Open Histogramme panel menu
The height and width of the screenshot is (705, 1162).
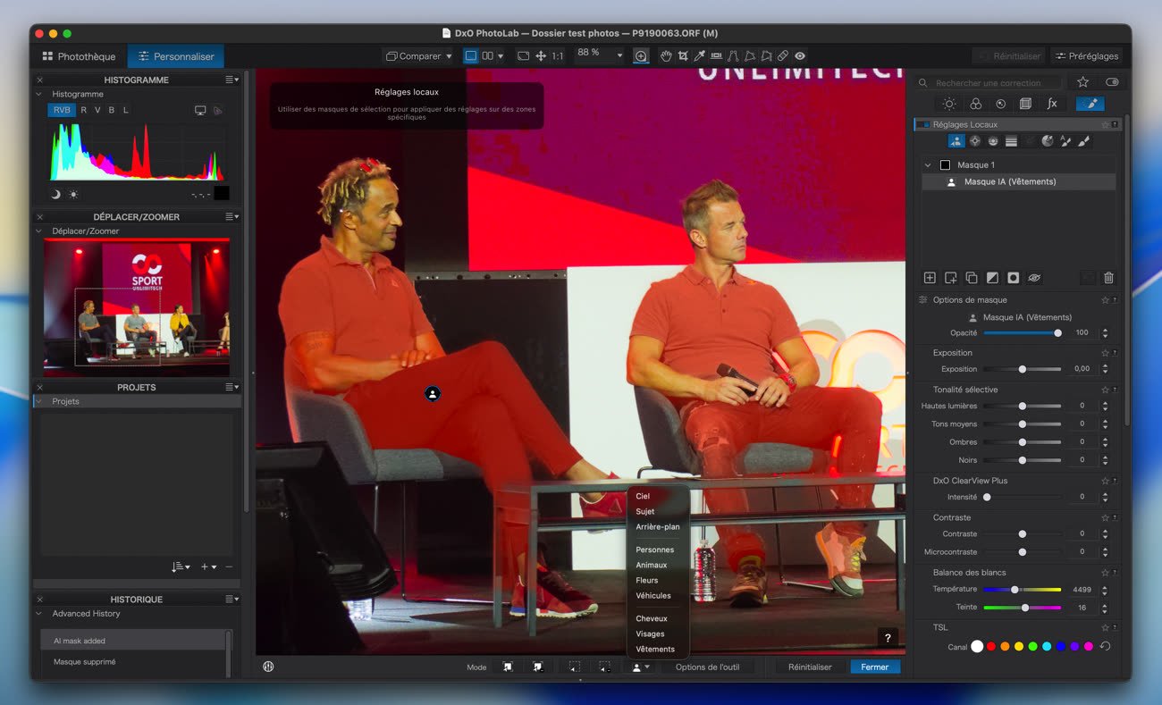tap(232, 80)
